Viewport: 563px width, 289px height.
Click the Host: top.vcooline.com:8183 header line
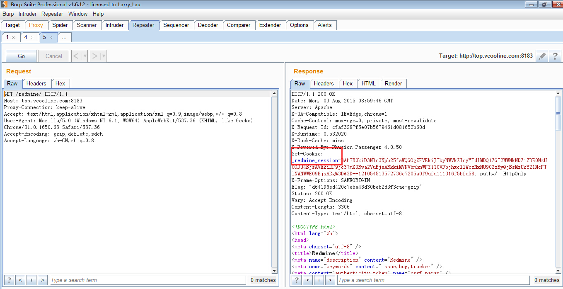point(43,101)
